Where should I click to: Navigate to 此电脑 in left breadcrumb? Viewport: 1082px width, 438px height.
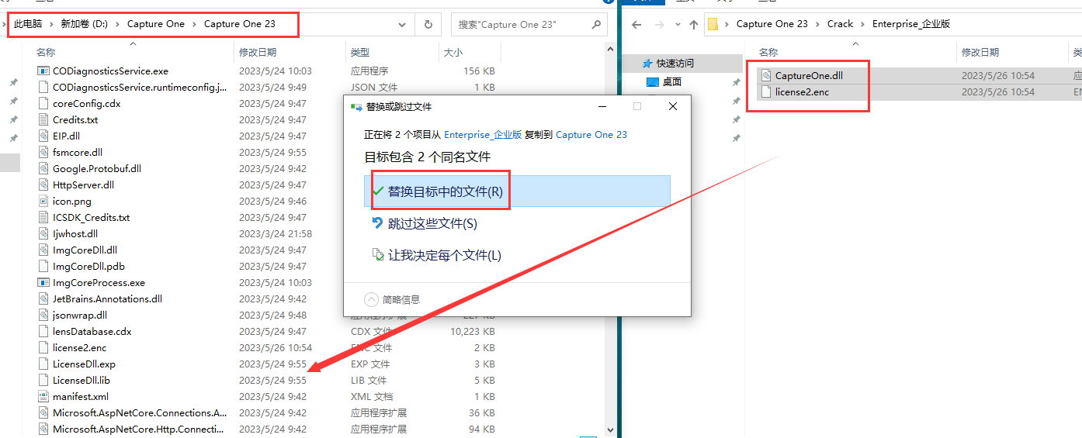point(29,24)
